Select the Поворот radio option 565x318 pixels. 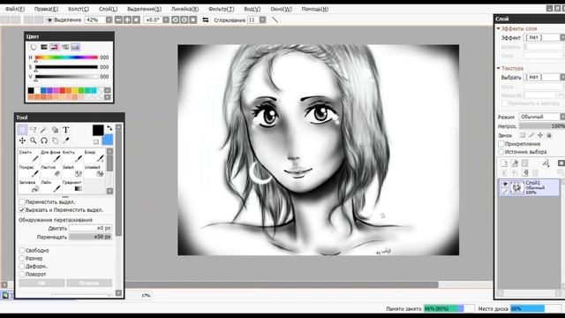pyautogui.click(x=22, y=274)
